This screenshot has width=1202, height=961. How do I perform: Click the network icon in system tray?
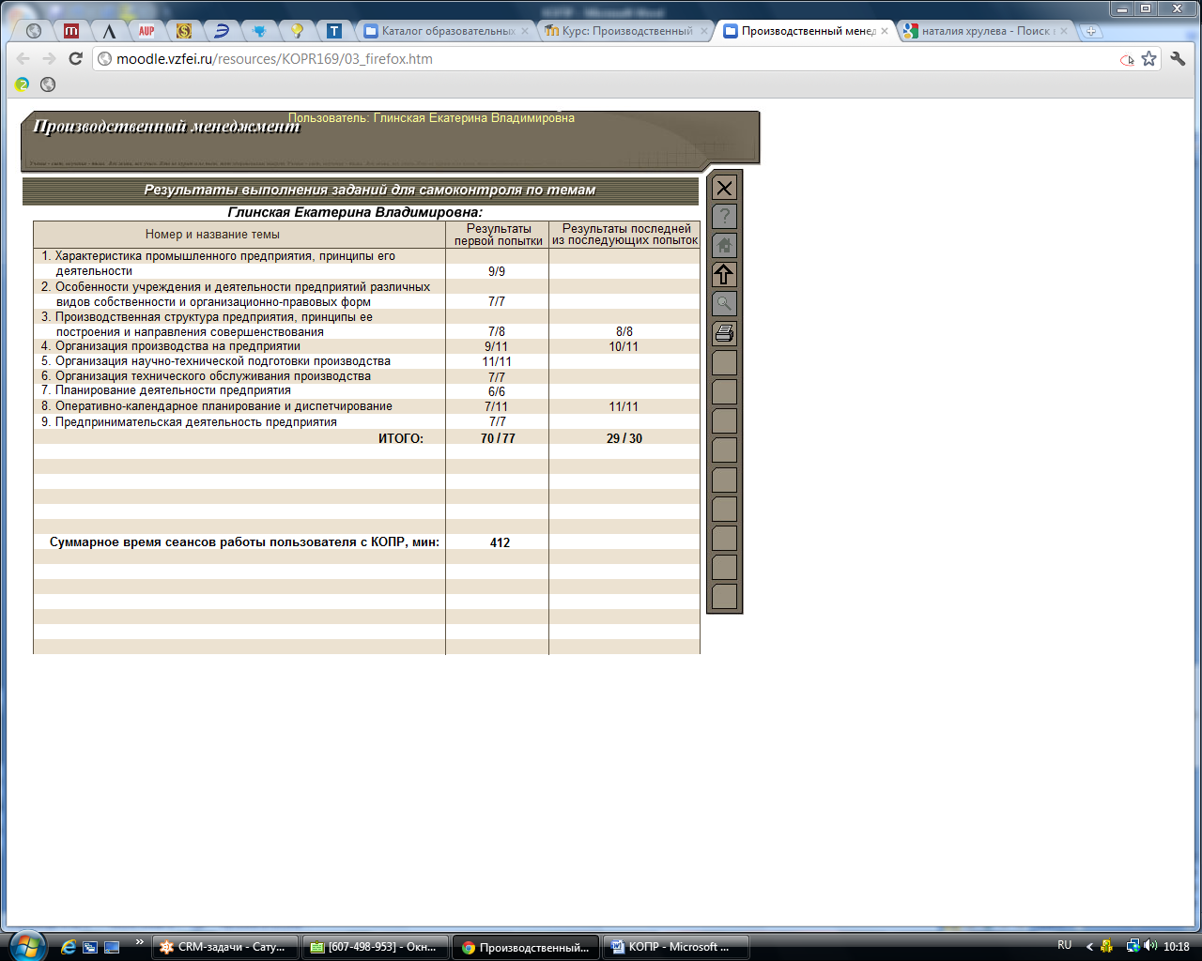click(x=1133, y=946)
